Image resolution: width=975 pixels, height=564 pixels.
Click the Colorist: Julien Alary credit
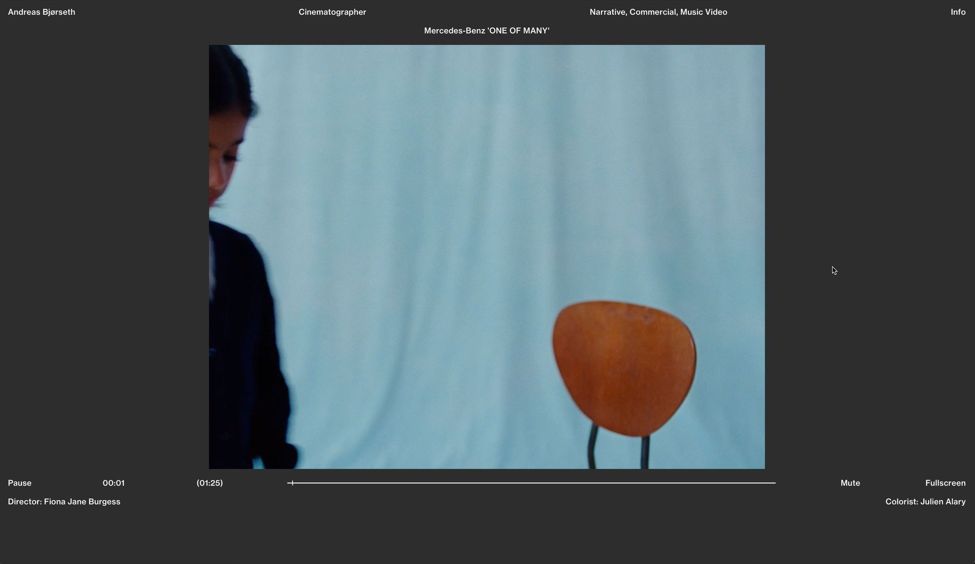pos(925,502)
